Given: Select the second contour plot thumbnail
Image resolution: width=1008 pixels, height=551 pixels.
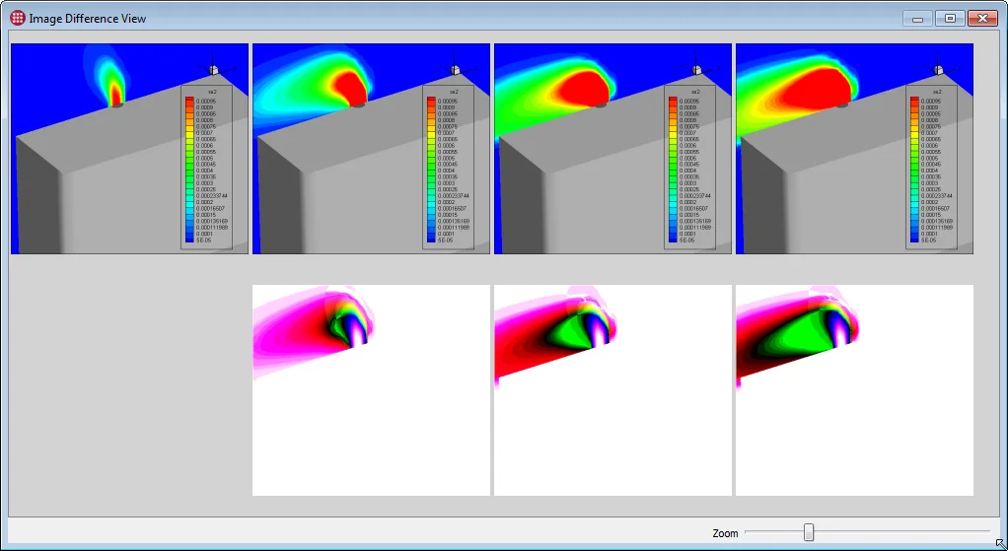Looking at the screenshot, I should coord(371,148).
